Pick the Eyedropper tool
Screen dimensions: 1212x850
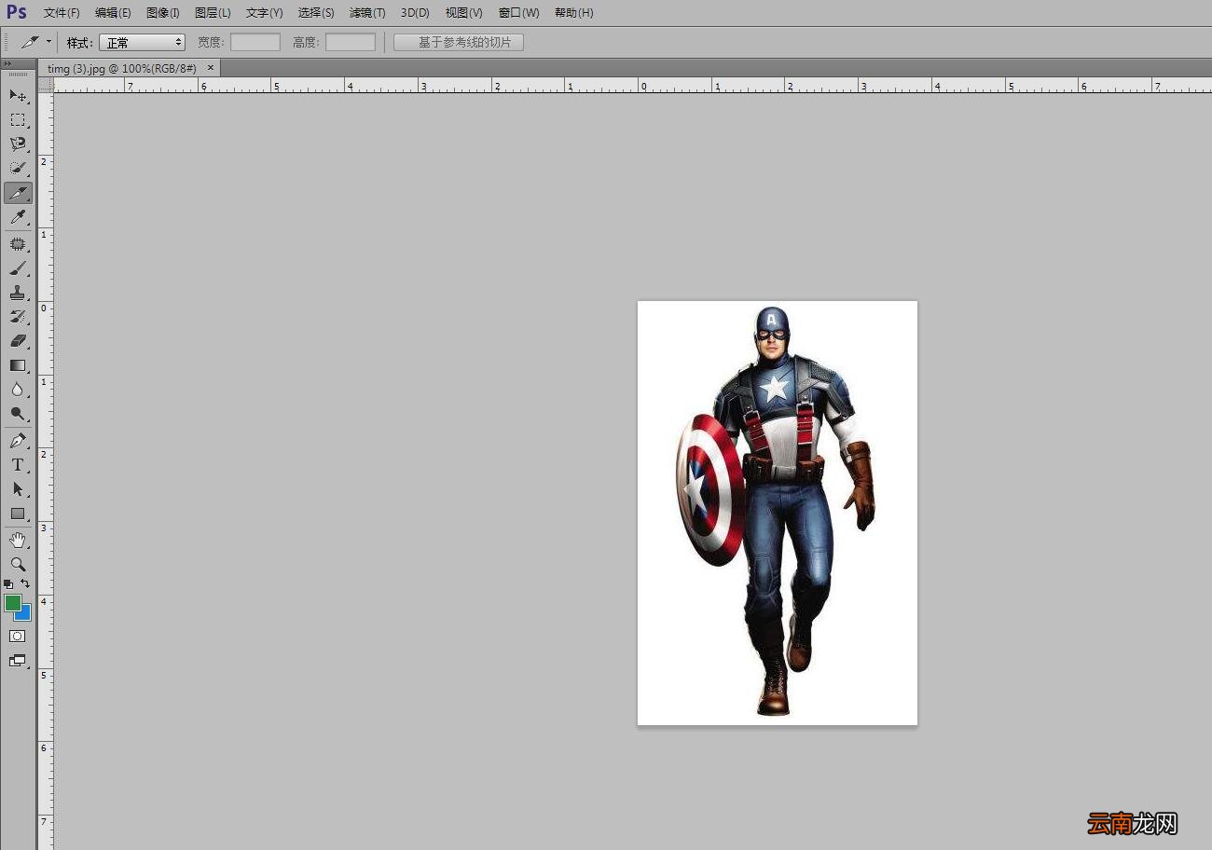(x=18, y=217)
